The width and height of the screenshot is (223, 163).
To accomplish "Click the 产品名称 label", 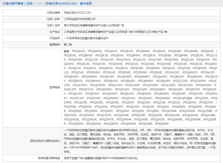I will pyautogui.click(x=55, y=38).
